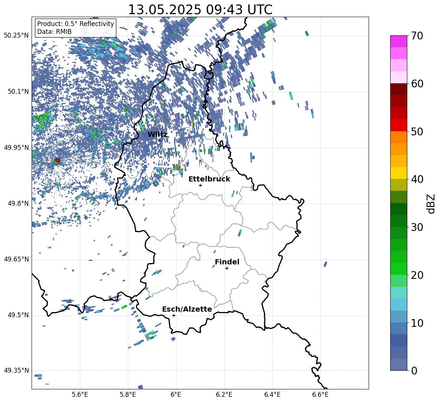Click the 49.65°N latitude label
This screenshot has height=402, width=440.
[x=16, y=259]
